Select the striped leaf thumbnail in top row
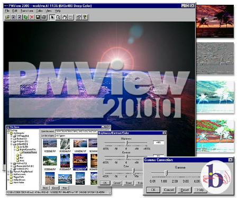The image size is (238, 198). tap(65, 144)
